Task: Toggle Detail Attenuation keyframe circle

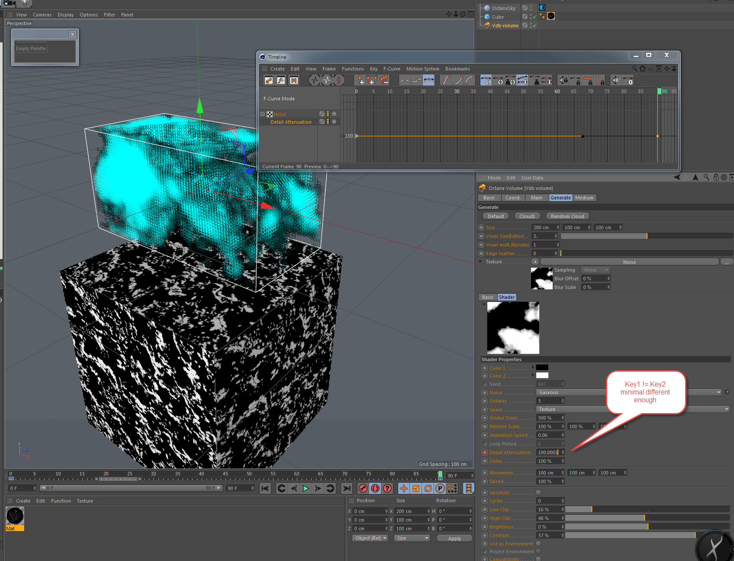Action: 485,452
